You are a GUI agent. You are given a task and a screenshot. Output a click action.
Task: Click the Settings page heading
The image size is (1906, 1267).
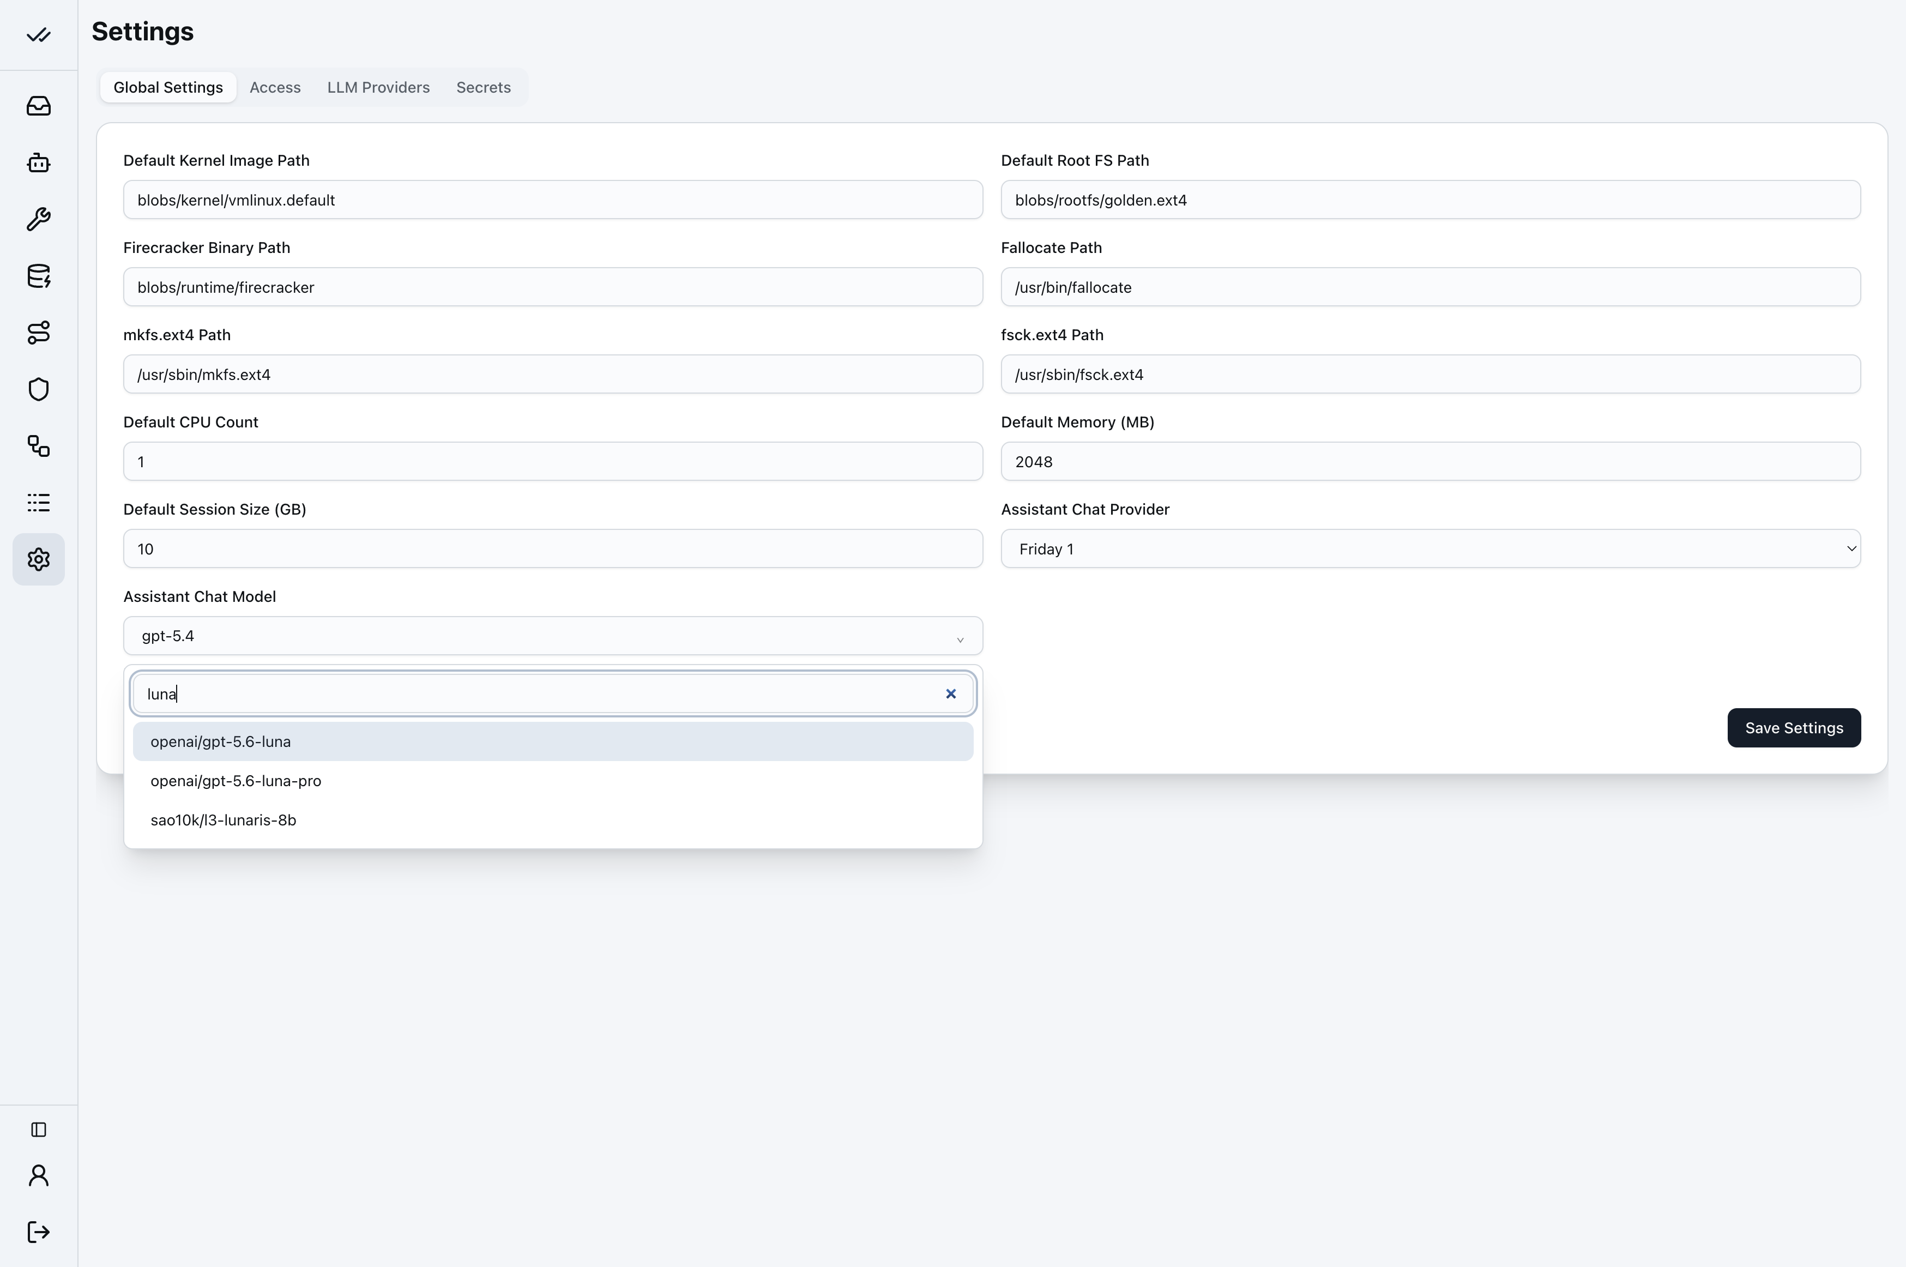tap(142, 32)
